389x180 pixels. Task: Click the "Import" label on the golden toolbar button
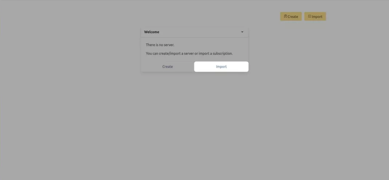click(317, 17)
